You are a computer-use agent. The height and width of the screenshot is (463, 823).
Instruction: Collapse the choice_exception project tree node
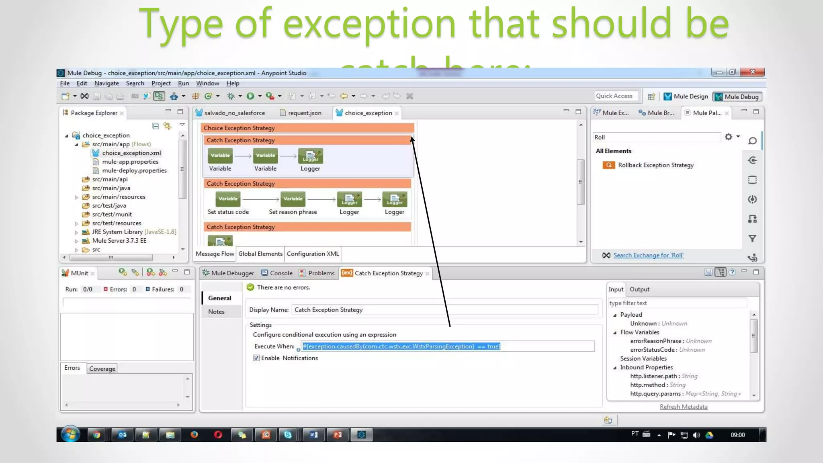coord(67,136)
